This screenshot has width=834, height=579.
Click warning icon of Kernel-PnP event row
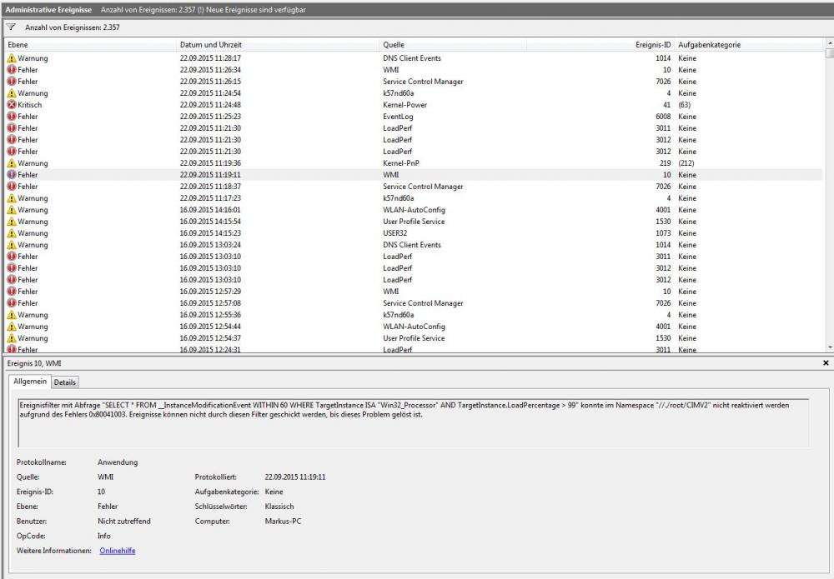[x=12, y=163]
